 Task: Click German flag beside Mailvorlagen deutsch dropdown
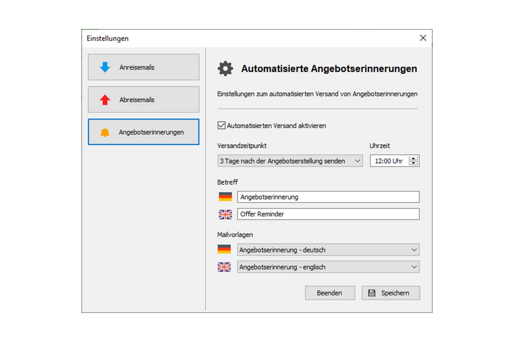click(224, 250)
